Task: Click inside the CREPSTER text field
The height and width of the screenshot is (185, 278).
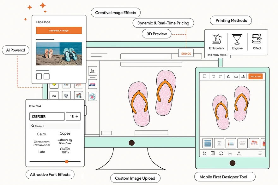Action: [47, 116]
